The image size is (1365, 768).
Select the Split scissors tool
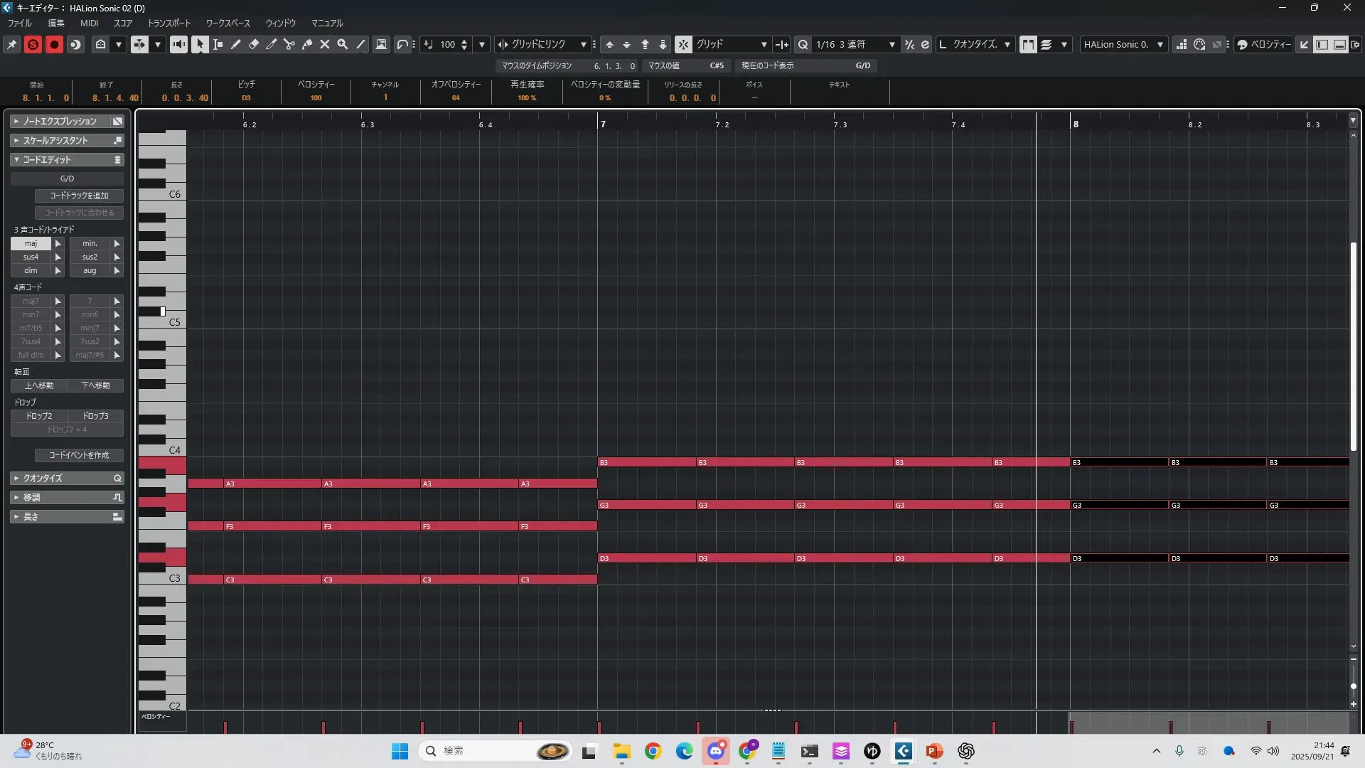coord(289,44)
